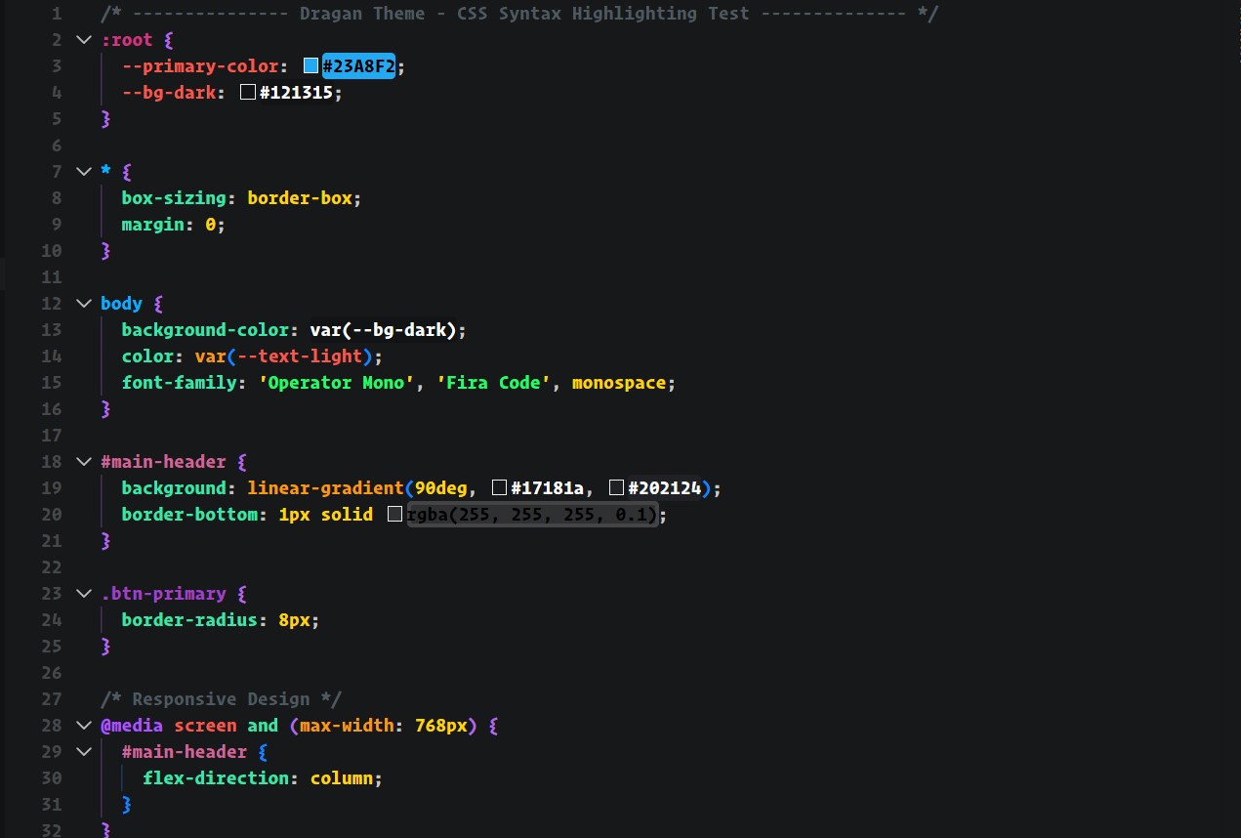Click the font-family property
This screenshot has height=838, width=1241.
pyautogui.click(x=179, y=383)
